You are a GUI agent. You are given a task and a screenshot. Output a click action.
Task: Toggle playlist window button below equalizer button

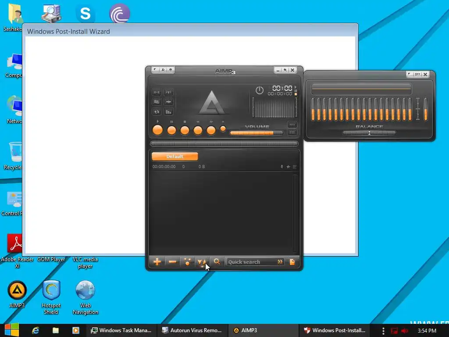(x=292, y=132)
